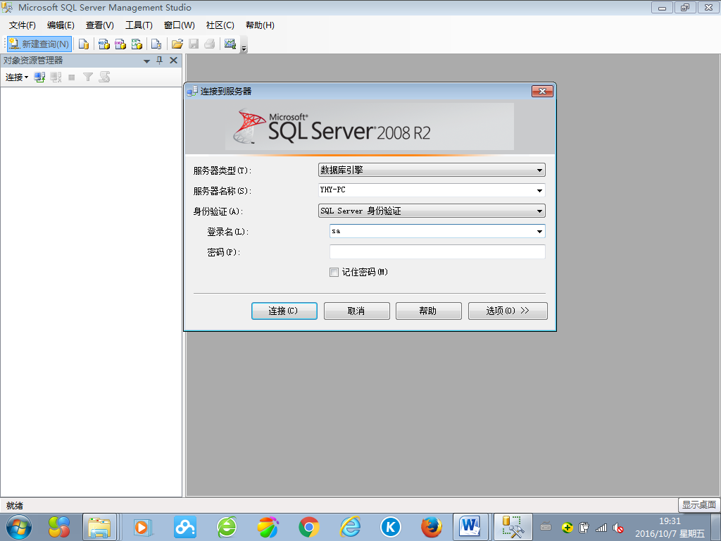Open the 窗口(W) menu
The image size is (721, 541).
coord(180,25)
